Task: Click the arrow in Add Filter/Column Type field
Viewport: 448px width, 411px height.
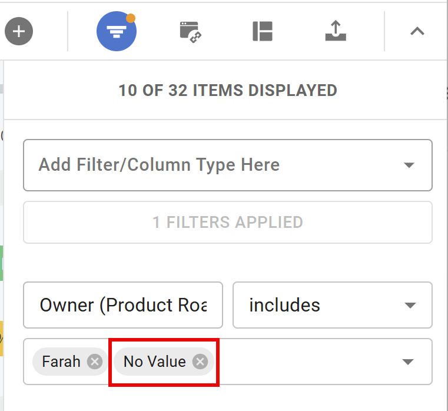Action: click(409, 165)
